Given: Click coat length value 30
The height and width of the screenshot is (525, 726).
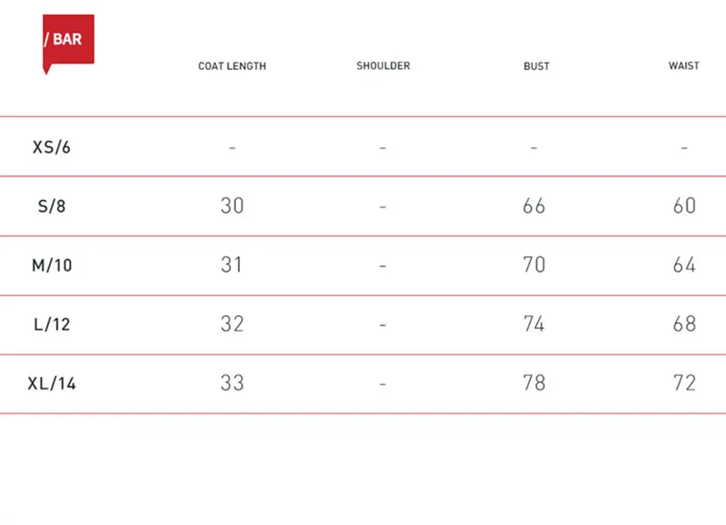Looking at the screenshot, I should (x=232, y=206).
